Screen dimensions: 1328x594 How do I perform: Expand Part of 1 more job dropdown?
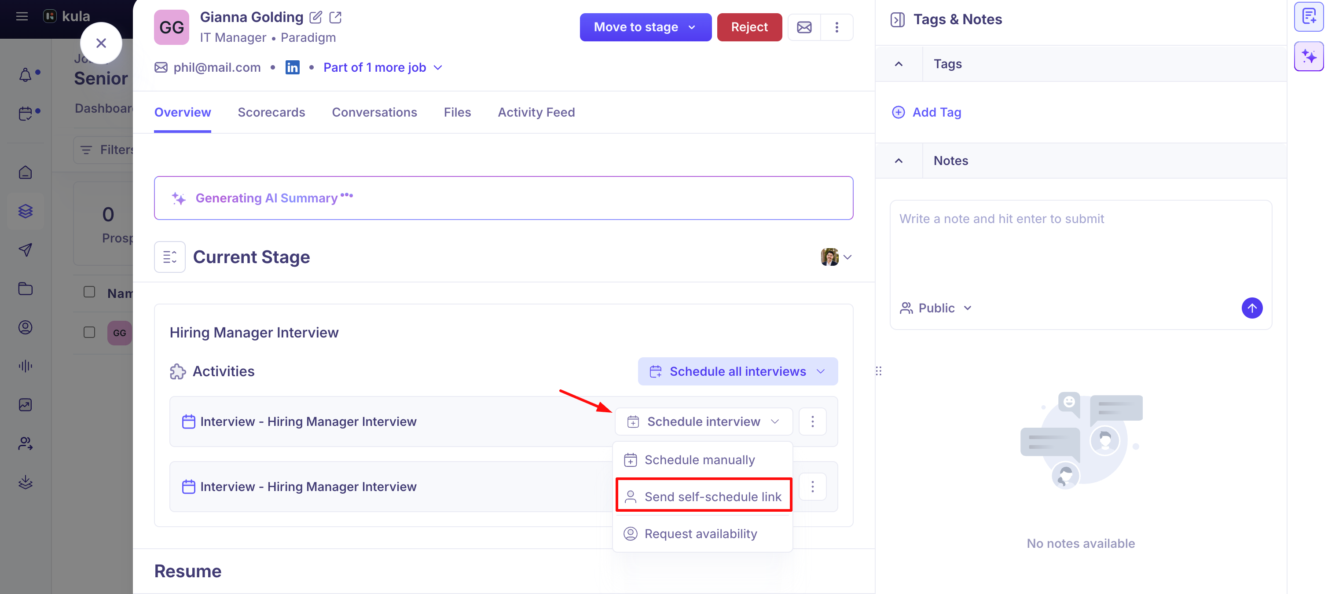[x=383, y=68]
